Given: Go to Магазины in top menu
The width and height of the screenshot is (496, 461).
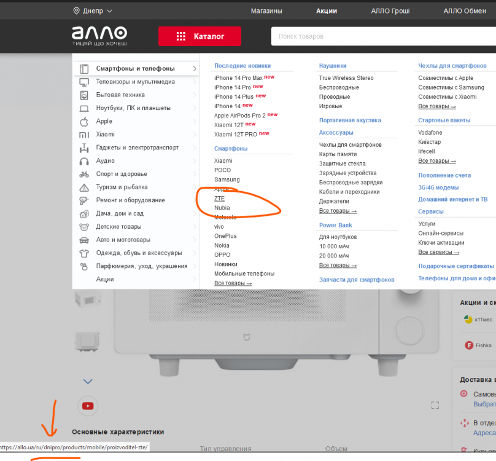Looking at the screenshot, I should pyautogui.click(x=266, y=11).
